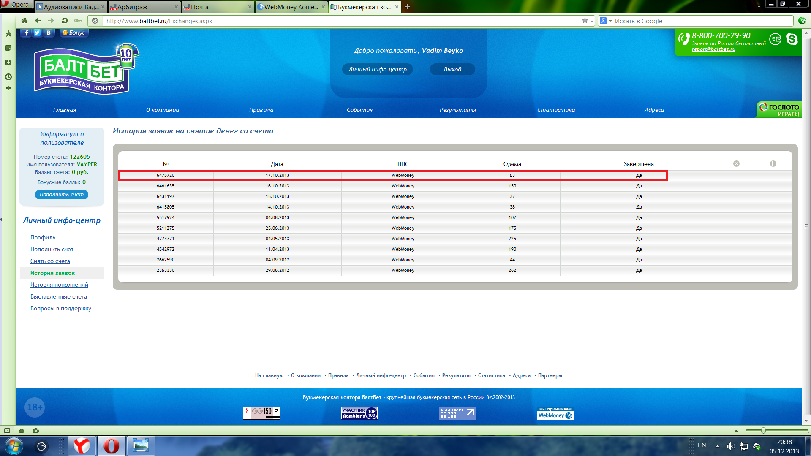Open the search engine dropdown next to Google
Viewport: 811px width, 456px height.
pyautogui.click(x=610, y=21)
